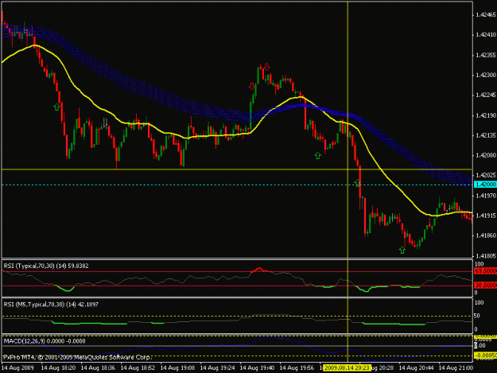Image resolution: width=497 pixels, height=373 pixels.
Task: Click the FxPro MT4 MetaQuotes copyright text
Action: coord(78,357)
